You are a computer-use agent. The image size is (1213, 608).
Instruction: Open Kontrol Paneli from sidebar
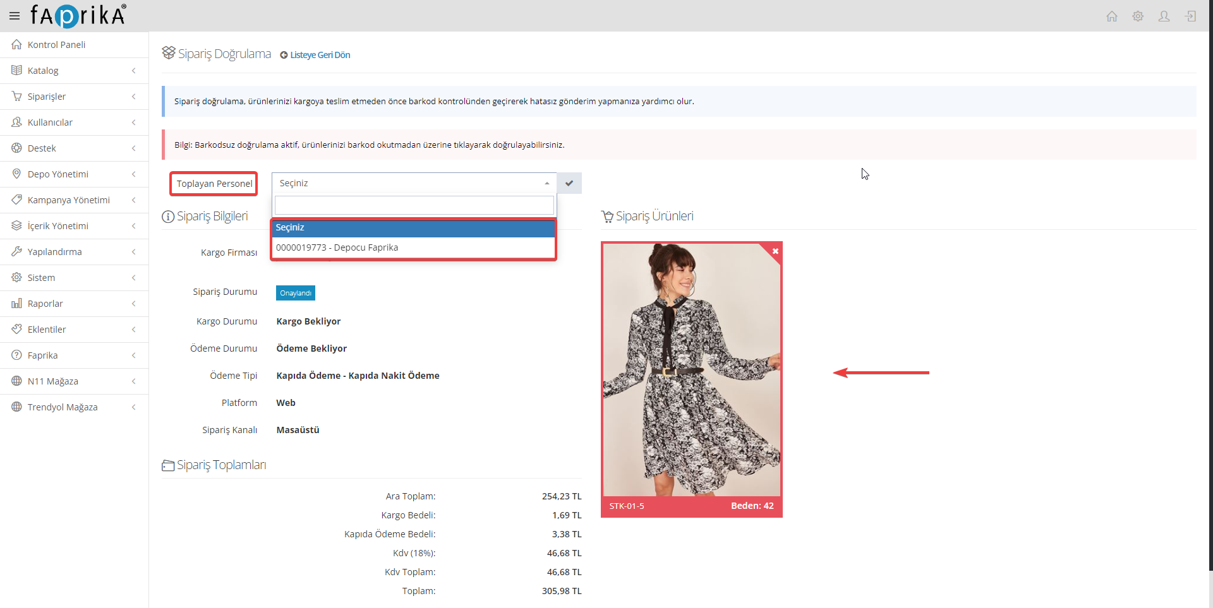[57, 45]
